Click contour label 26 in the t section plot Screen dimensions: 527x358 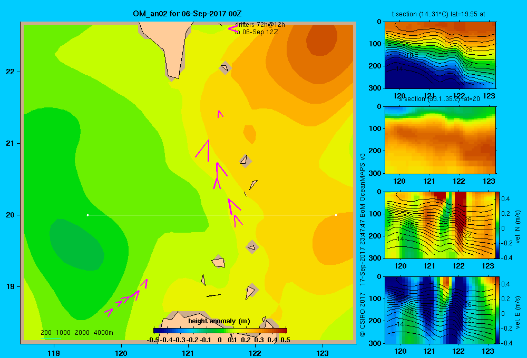click(469, 49)
